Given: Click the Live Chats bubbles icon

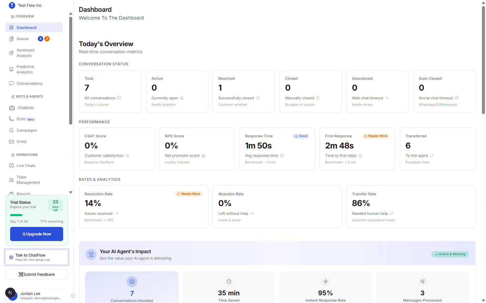Looking at the screenshot, I should 11,166.
